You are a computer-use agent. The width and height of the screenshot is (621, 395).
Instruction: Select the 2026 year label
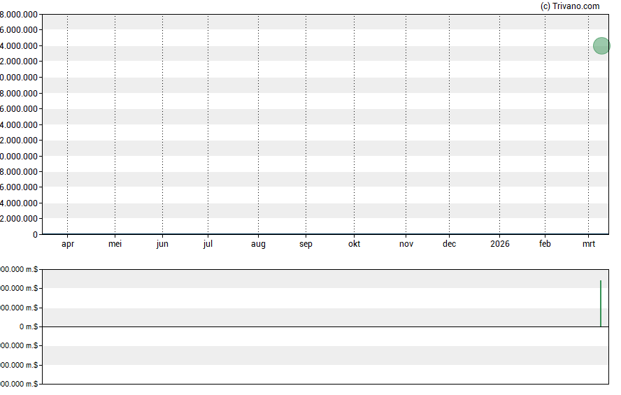pyautogui.click(x=500, y=244)
